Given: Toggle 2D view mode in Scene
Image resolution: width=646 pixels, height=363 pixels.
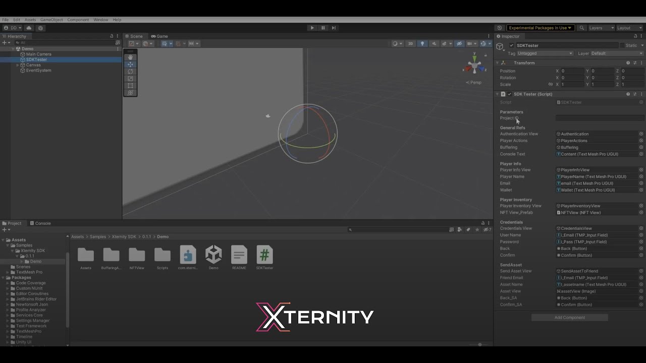Looking at the screenshot, I should click(x=410, y=43).
